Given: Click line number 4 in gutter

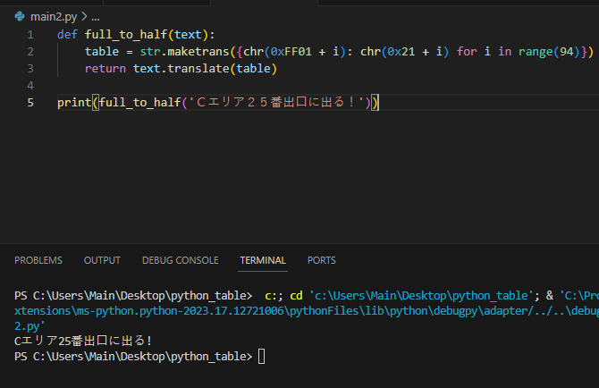Looking at the screenshot, I should tap(30, 85).
